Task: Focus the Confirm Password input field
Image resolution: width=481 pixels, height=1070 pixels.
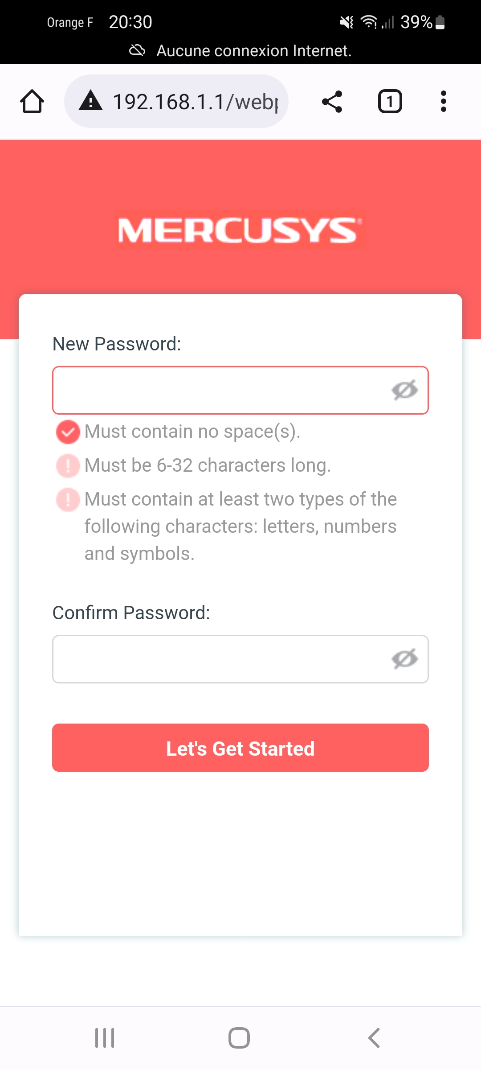Action: tap(218, 659)
